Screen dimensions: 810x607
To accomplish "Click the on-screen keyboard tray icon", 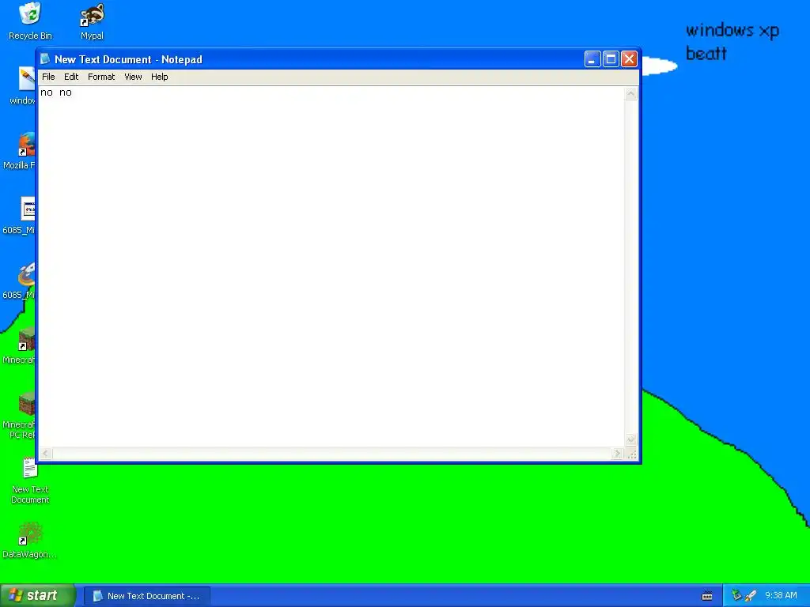I will click(x=707, y=596).
